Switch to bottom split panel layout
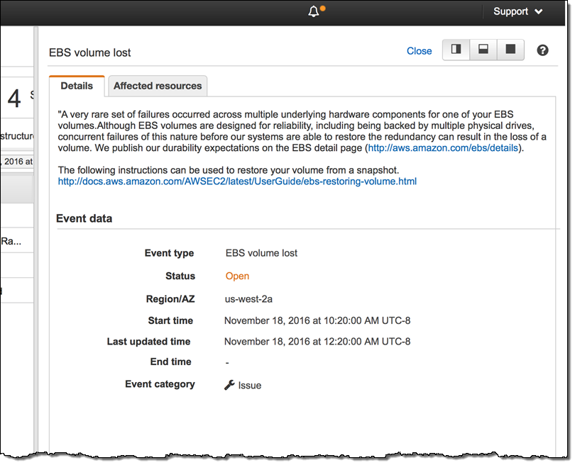 (483, 50)
